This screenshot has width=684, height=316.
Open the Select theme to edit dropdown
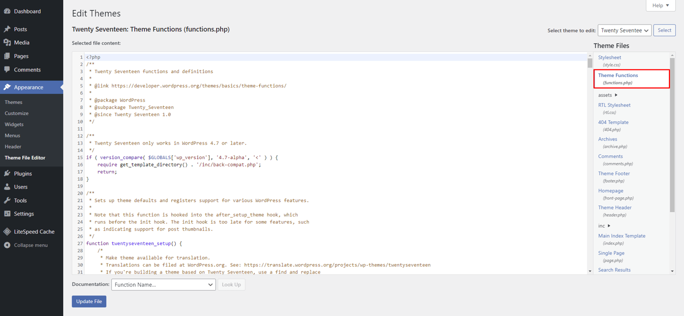(624, 30)
